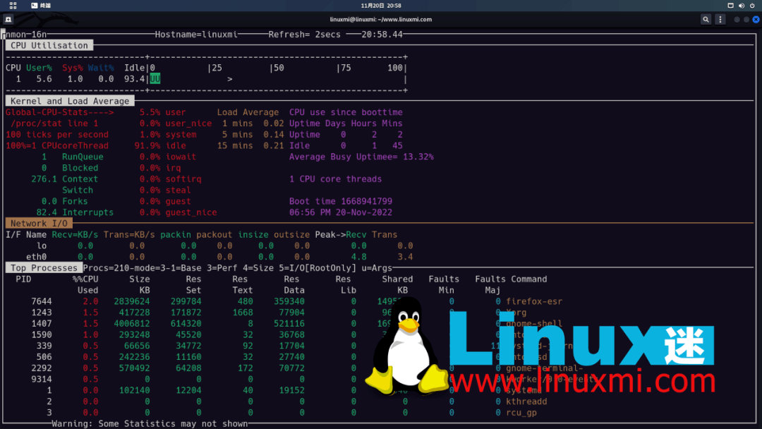Click PID 2292 in process list
This screenshot has width=762, height=429.
pyautogui.click(x=42, y=368)
